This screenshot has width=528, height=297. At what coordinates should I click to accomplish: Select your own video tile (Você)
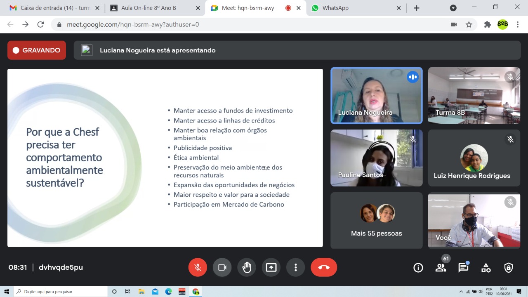474,220
